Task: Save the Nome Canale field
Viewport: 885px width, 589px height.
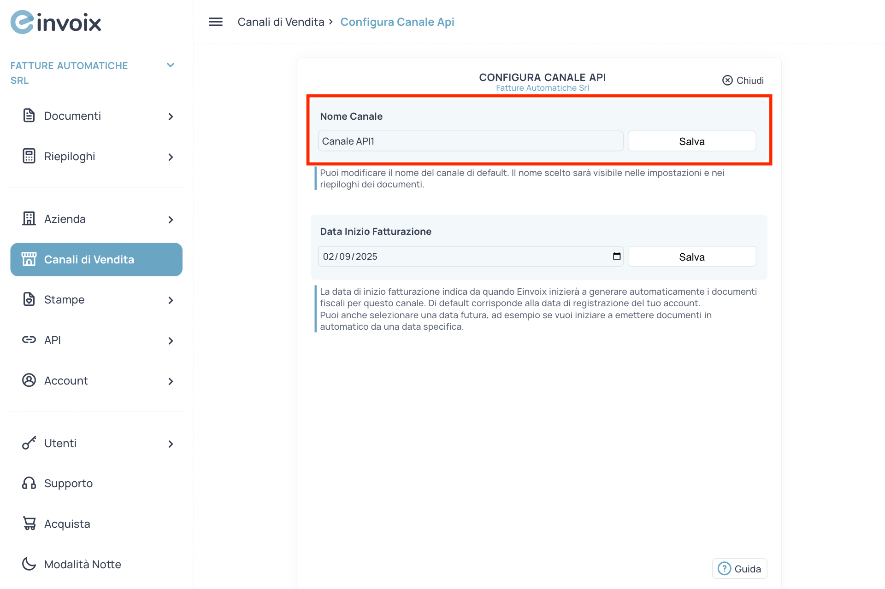Action: (x=691, y=141)
